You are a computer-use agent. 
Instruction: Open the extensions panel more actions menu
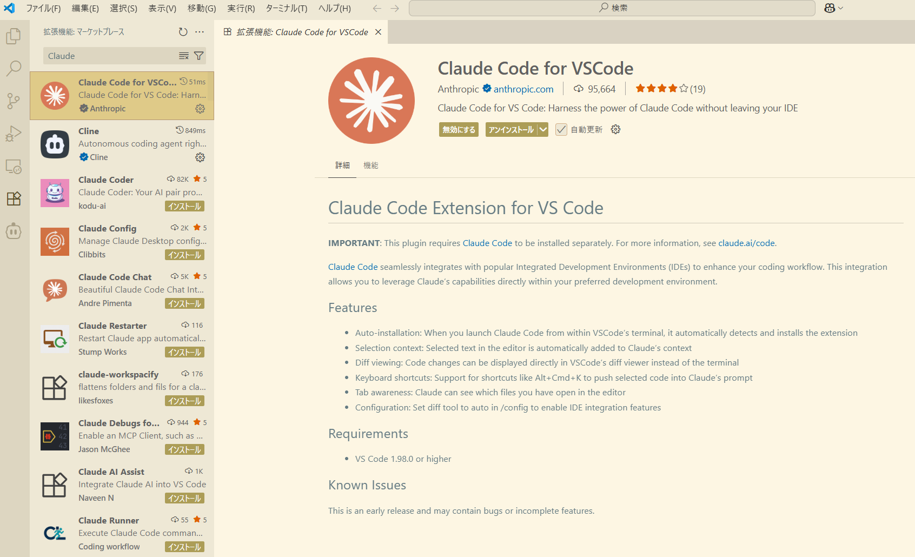point(200,32)
